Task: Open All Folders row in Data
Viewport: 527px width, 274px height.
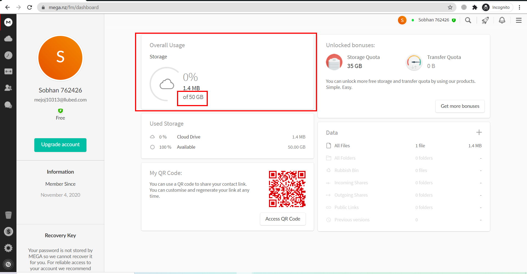Action: (404, 158)
